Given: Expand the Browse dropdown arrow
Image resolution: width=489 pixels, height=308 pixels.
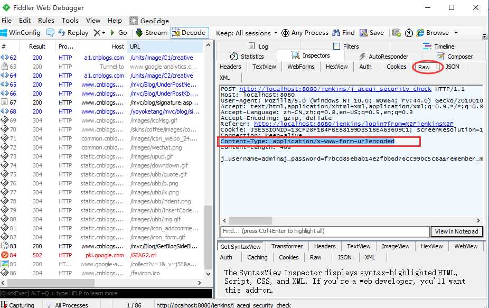Looking at the screenshot, I should [x=456, y=33].
